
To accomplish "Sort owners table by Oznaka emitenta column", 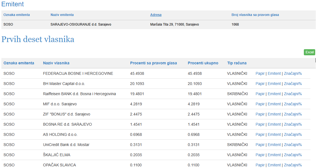I will click(x=19, y=63).
